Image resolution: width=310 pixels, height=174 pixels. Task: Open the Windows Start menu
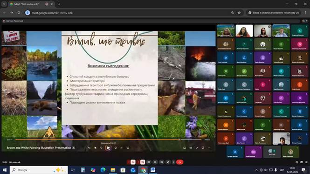pos(5,170)
